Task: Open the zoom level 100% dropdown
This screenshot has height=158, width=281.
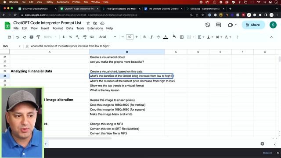Action: 50,37
